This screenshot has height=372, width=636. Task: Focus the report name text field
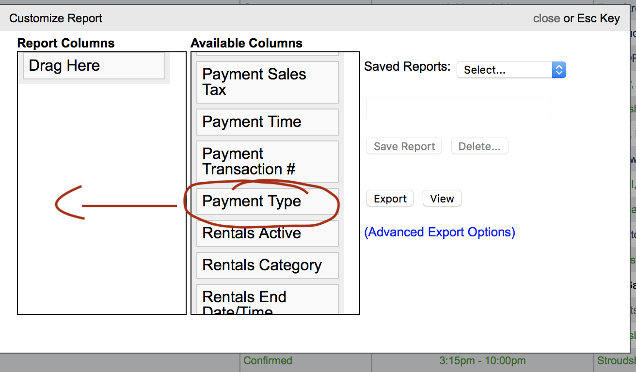coord(458,108)
